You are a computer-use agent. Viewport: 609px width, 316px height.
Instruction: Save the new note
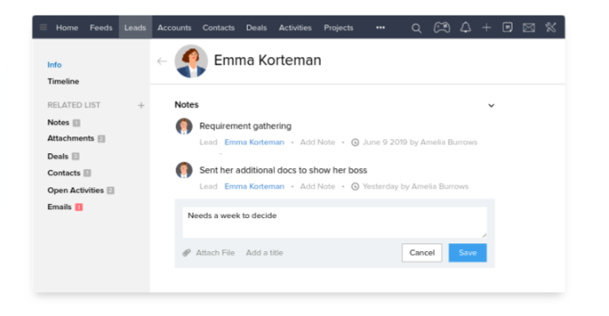(468, 253)
